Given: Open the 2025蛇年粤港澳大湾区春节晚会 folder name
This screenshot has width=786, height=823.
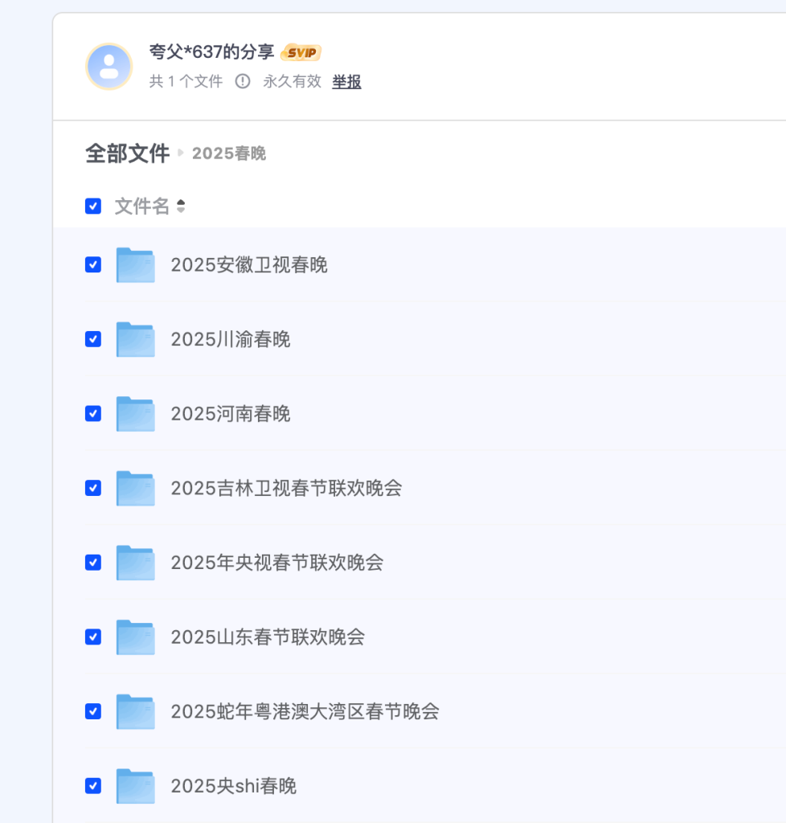Looking at the screenshot, I should tap(305, 711).
